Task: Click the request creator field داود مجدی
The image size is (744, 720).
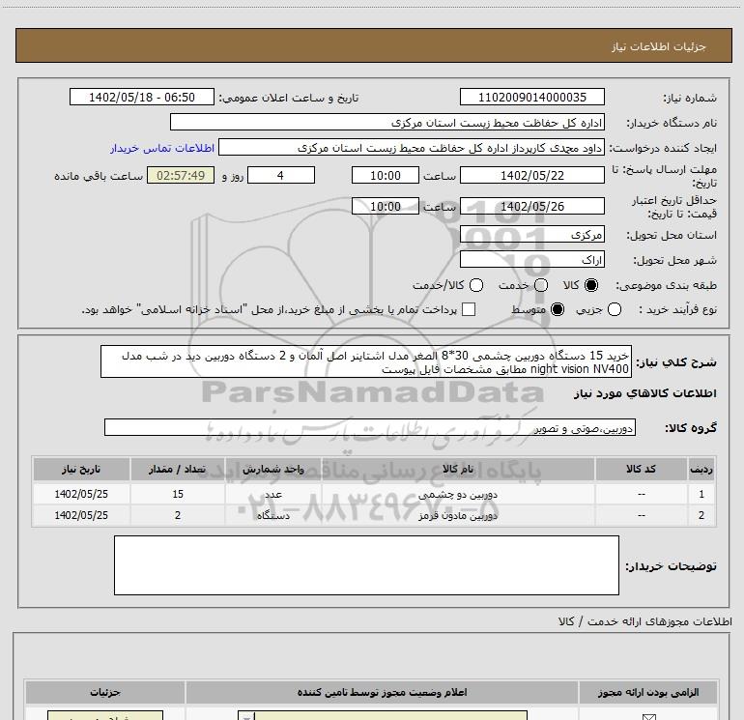Action: pos(412,147)
